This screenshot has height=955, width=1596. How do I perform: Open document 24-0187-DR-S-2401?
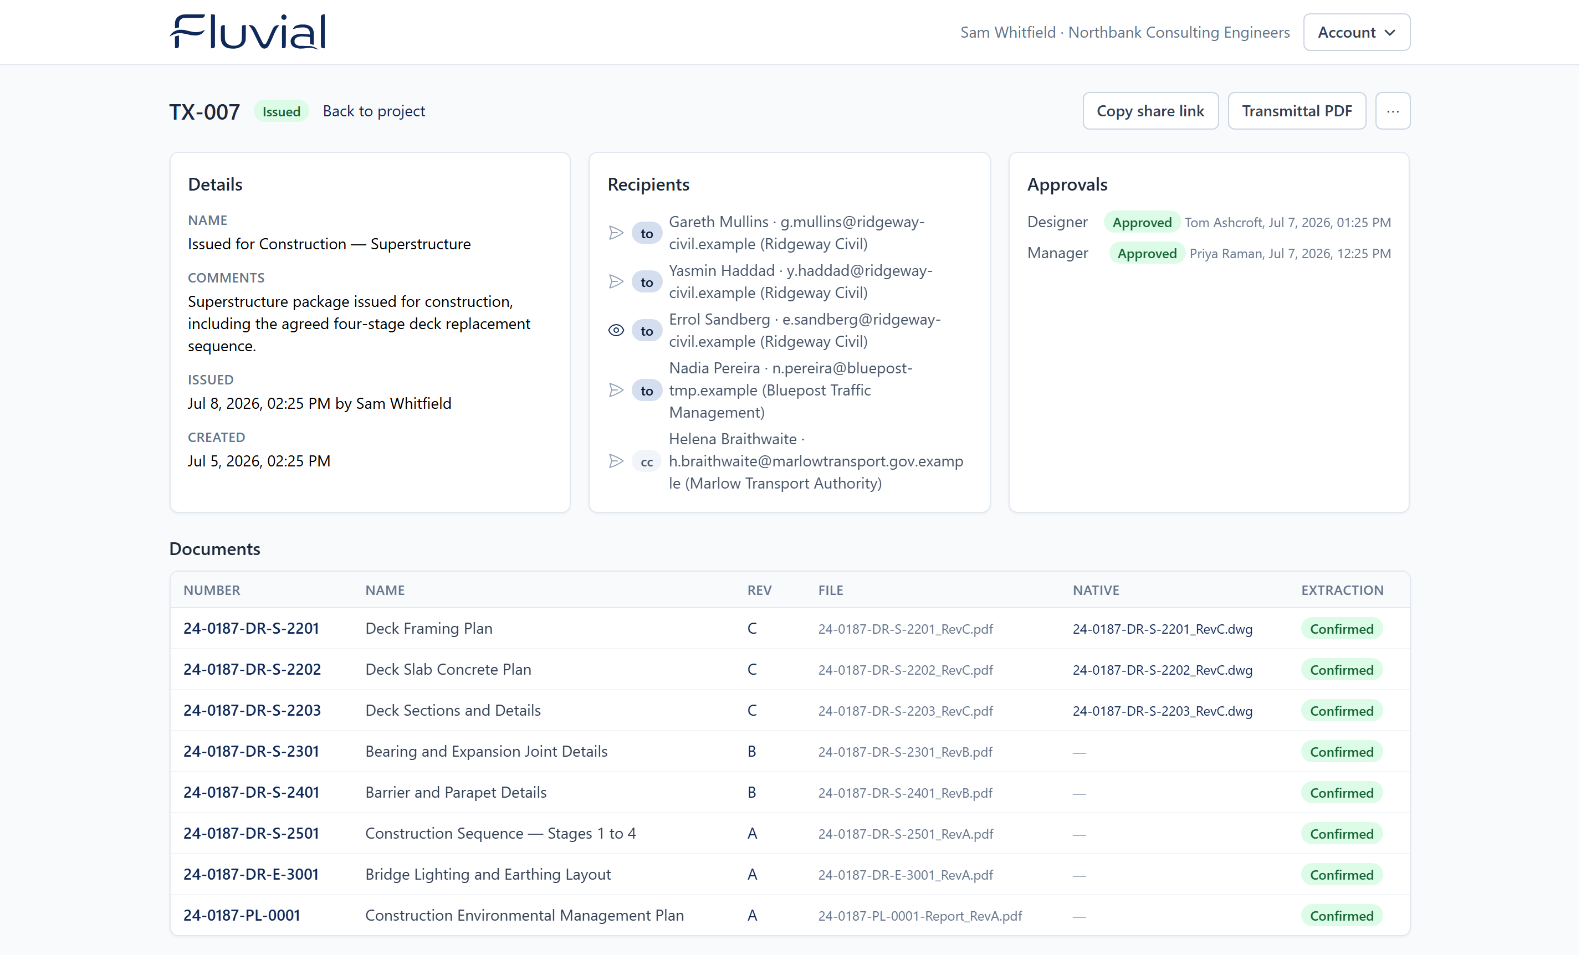251,793
